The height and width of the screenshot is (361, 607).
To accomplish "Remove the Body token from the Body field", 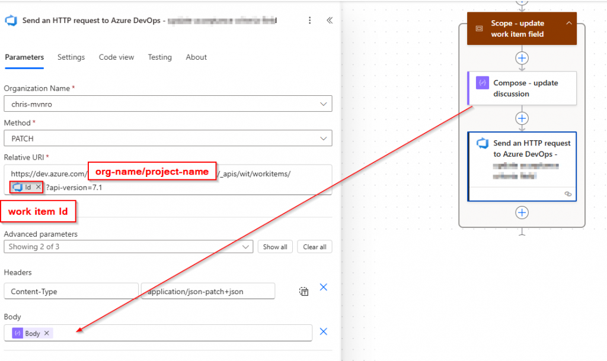I will click(x=47, y=333).
